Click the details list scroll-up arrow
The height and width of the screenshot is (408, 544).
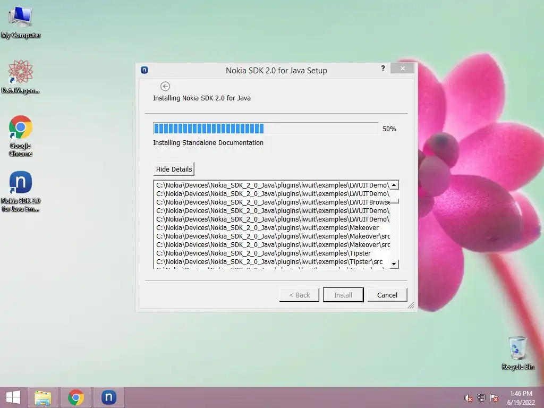tap(394, 185)
